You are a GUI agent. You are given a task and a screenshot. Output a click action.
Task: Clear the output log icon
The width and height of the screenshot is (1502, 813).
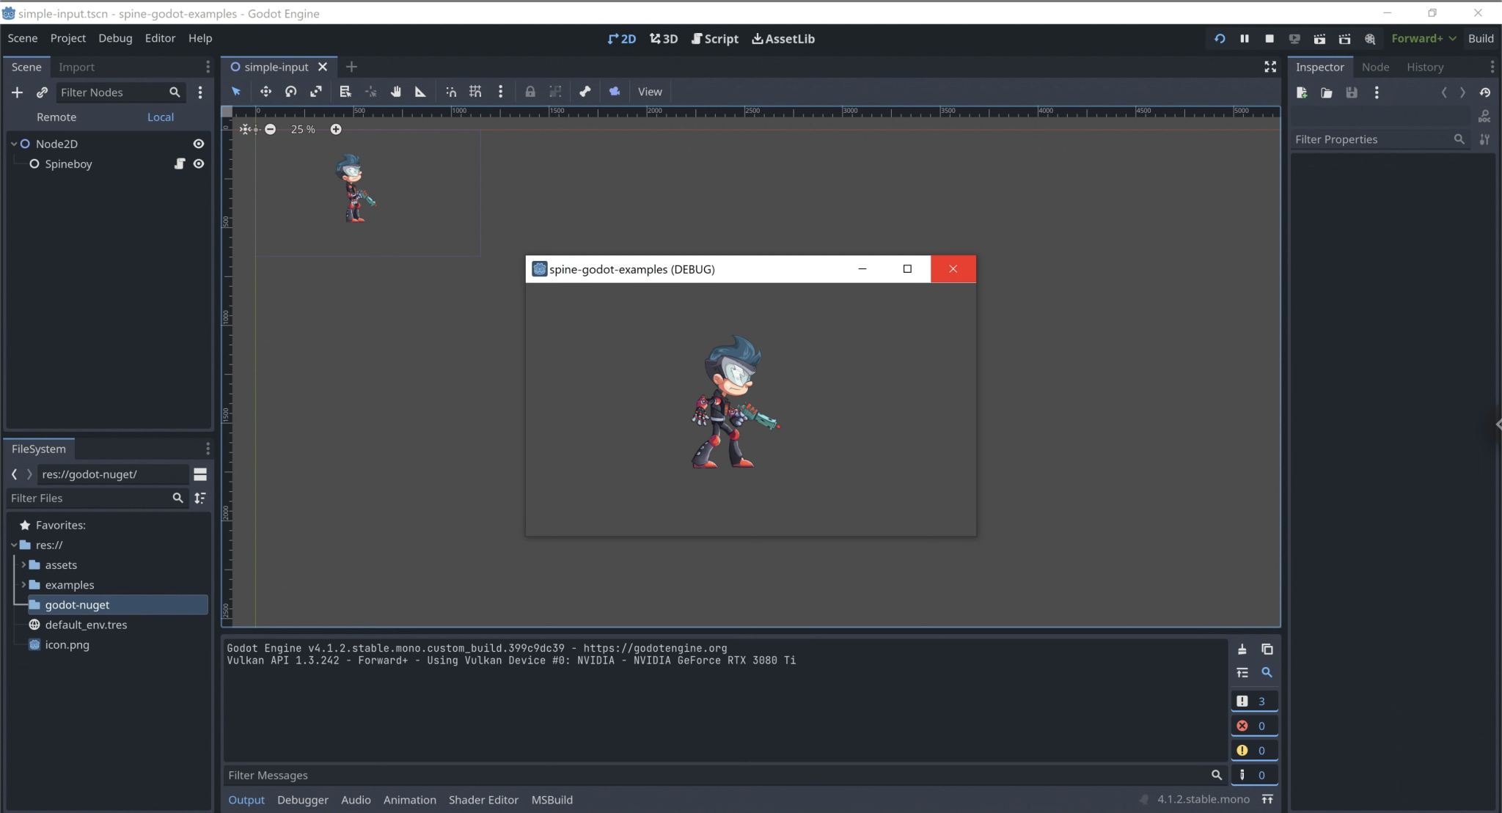pos(1242,650)
